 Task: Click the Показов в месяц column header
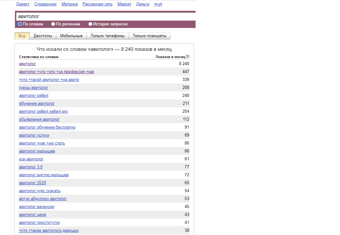coord(170,57)
